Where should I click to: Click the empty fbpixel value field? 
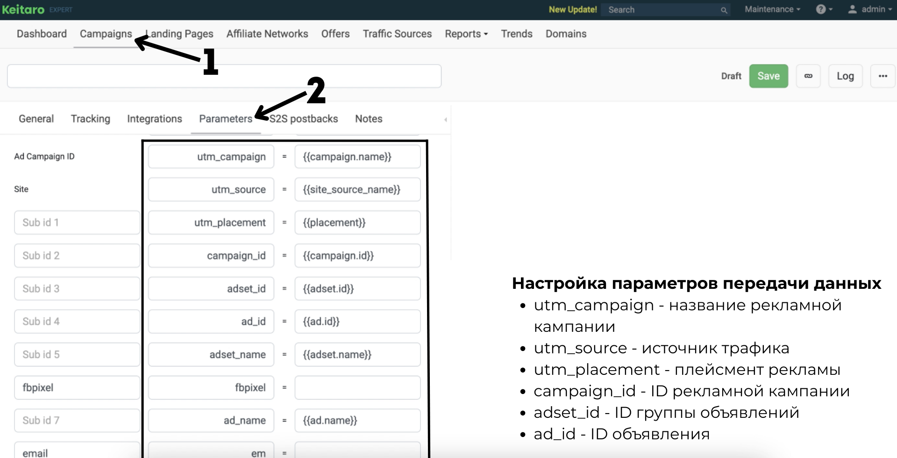pos(357,387)
